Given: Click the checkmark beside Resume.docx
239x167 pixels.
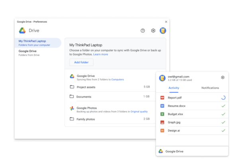Looking at the screenshot, I should (x=223, y=106).
